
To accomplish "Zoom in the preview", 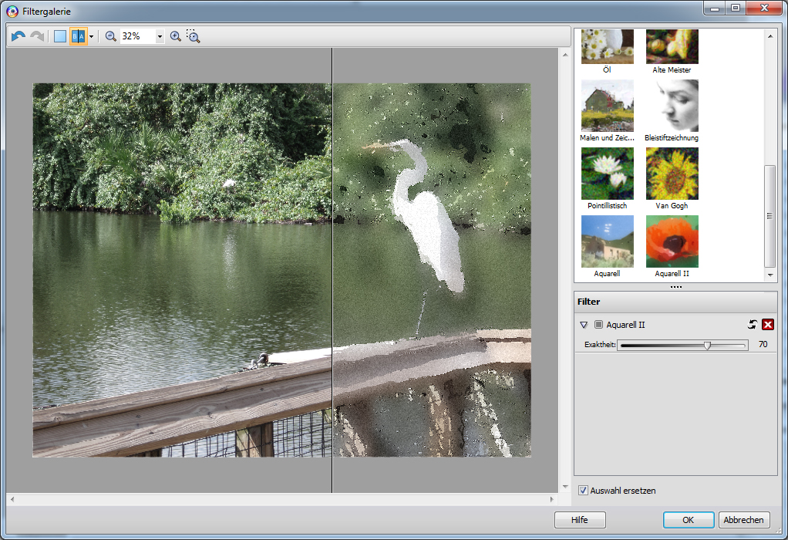I will click(x=175, y=36).
